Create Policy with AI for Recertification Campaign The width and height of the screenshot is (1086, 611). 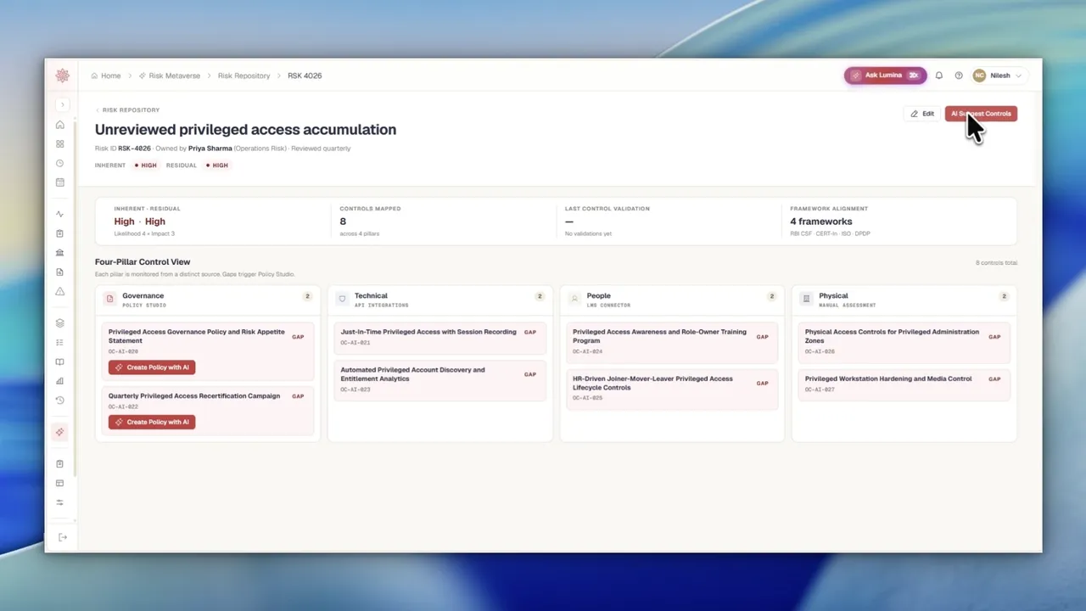[152, 422]
